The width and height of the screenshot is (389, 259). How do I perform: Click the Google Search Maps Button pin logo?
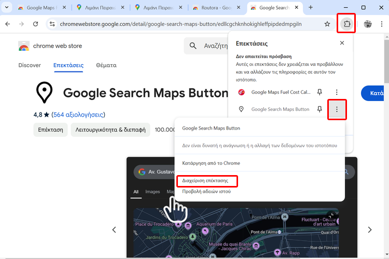(x=45, y=92)
